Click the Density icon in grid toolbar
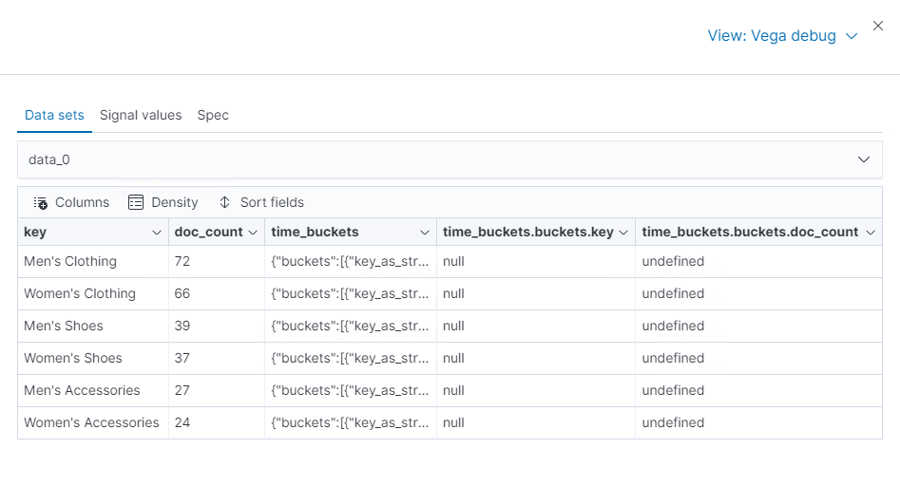The height and width of the screenshot is (486, 900). 136,202
